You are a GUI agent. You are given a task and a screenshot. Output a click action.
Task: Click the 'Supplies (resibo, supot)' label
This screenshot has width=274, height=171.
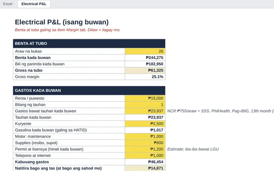tap(36, 143)
